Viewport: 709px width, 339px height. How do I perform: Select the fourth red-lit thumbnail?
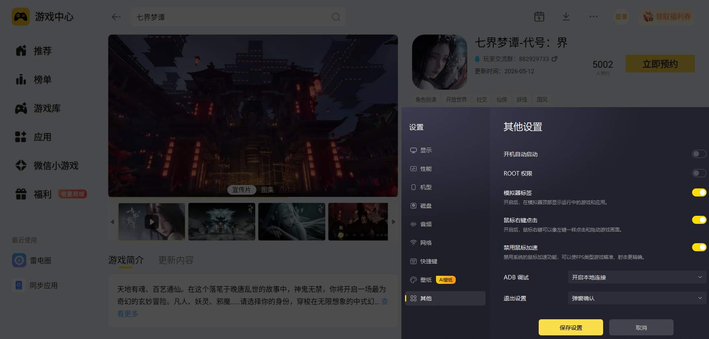[x=358, y=221]
